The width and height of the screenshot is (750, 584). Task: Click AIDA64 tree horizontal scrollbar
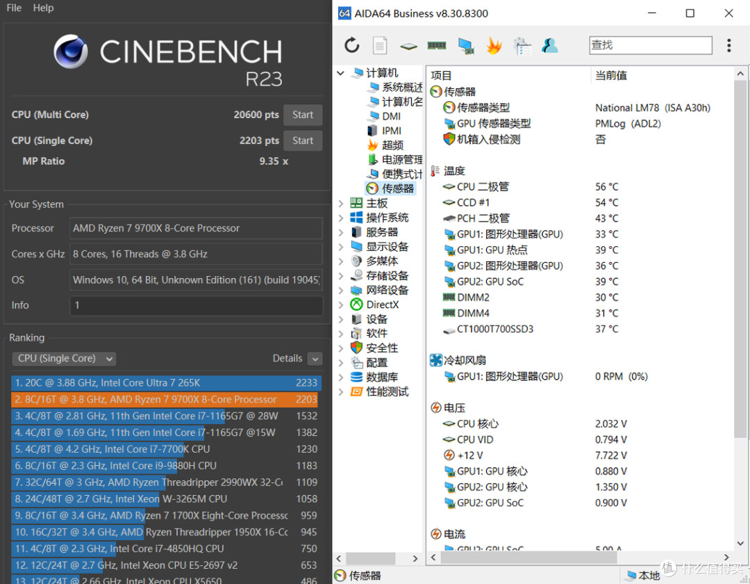click(371, 558)
